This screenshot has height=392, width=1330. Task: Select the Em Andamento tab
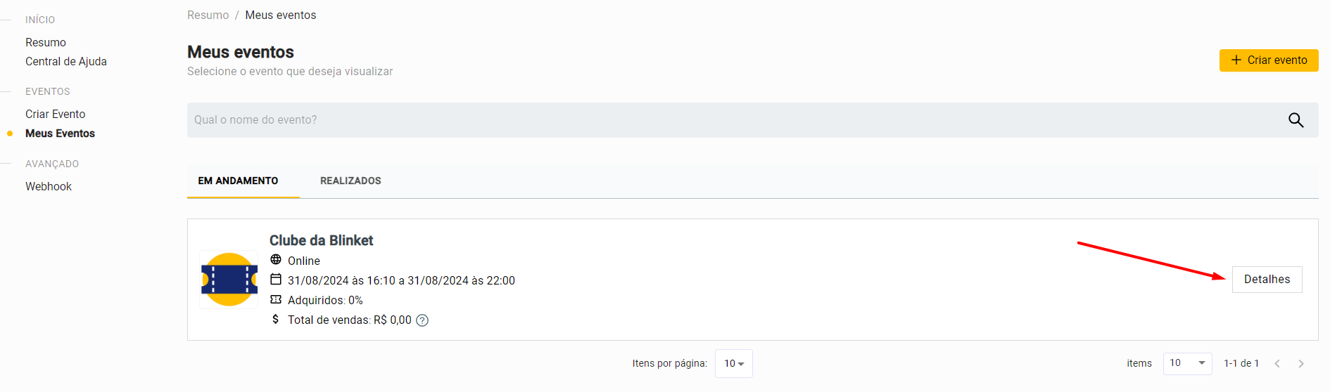click(x=238, y=181)
